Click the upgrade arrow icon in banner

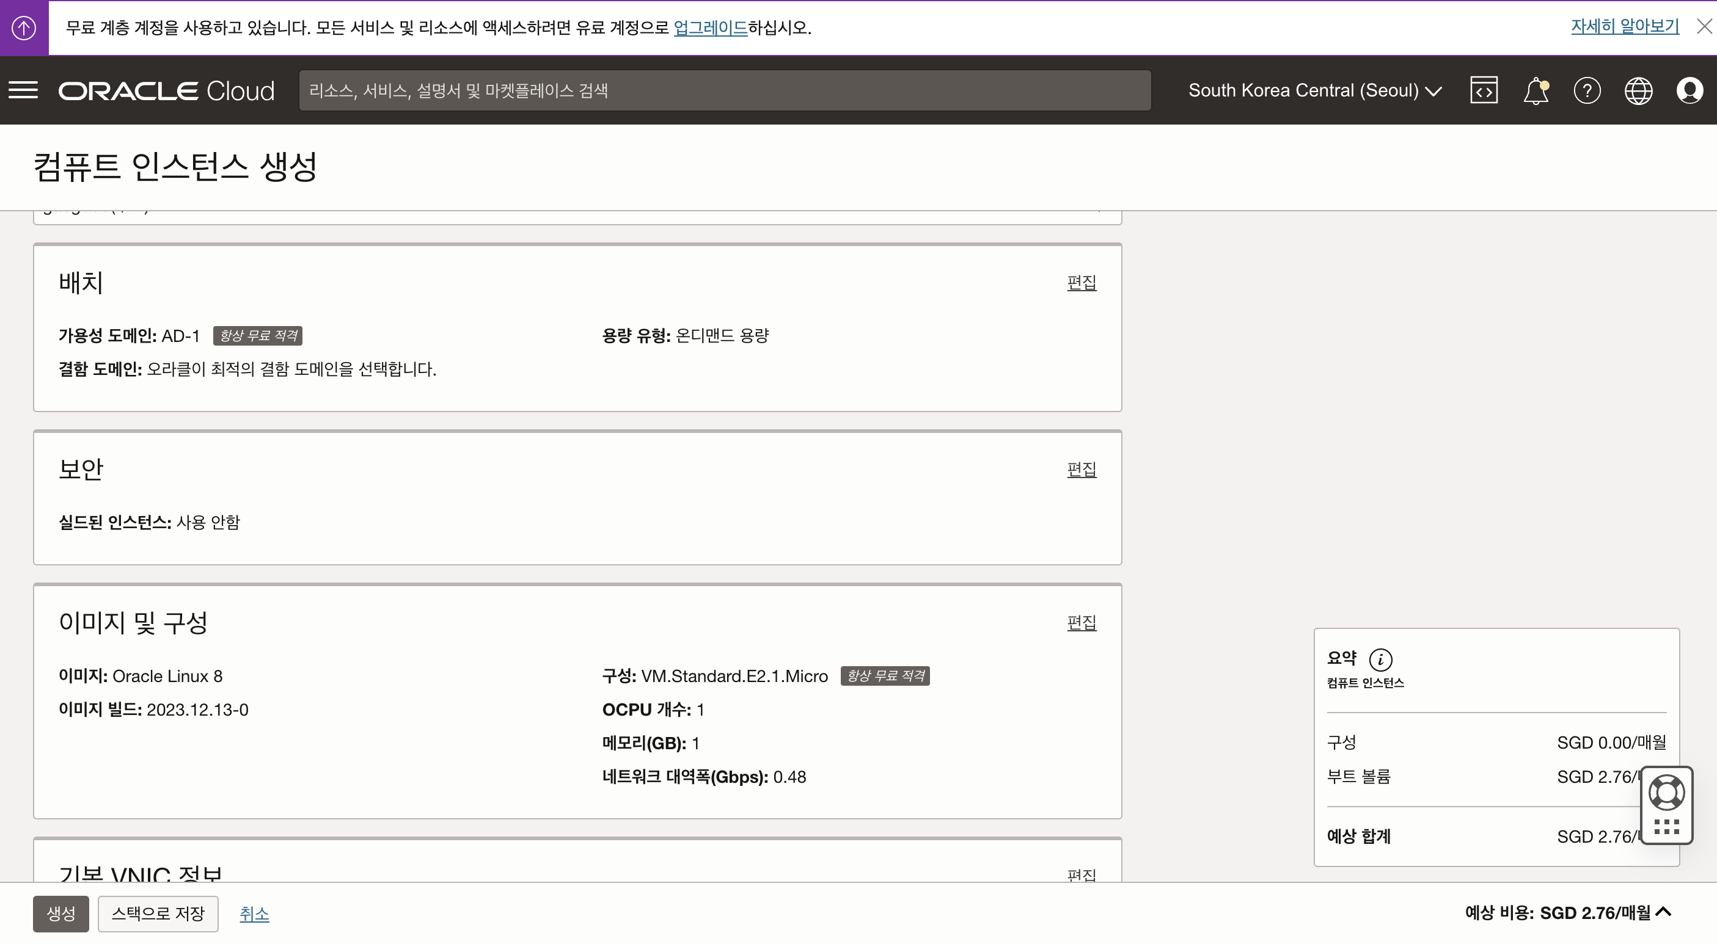tap(24, 27)
